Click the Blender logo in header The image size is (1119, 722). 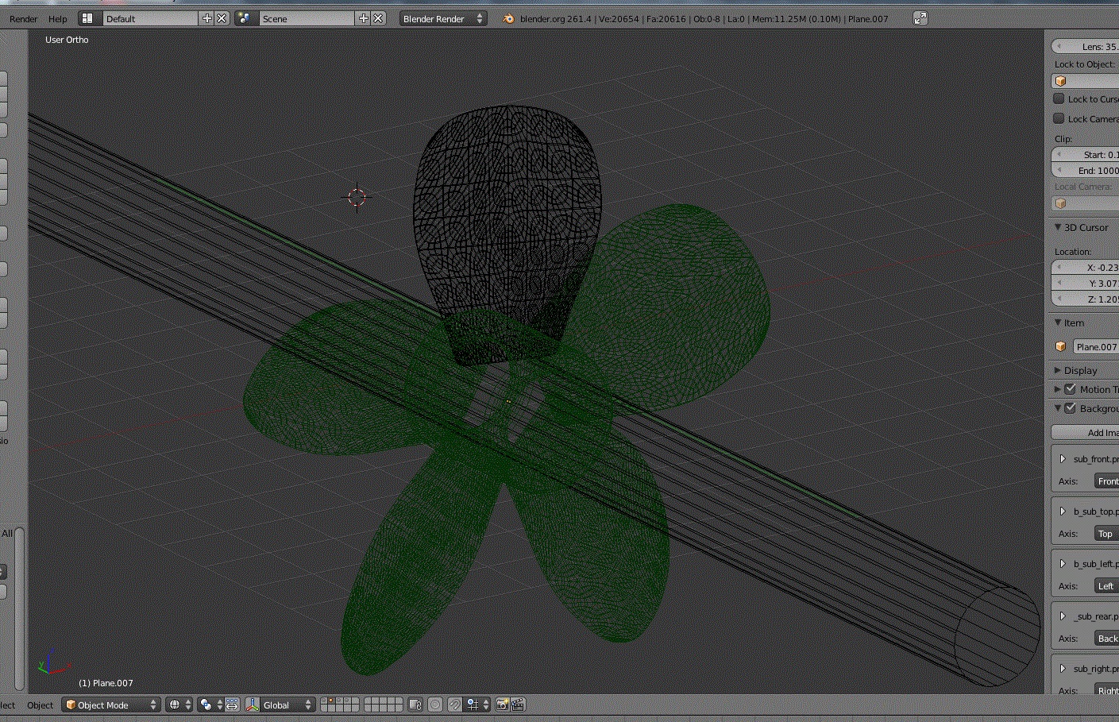click(509, 18)
